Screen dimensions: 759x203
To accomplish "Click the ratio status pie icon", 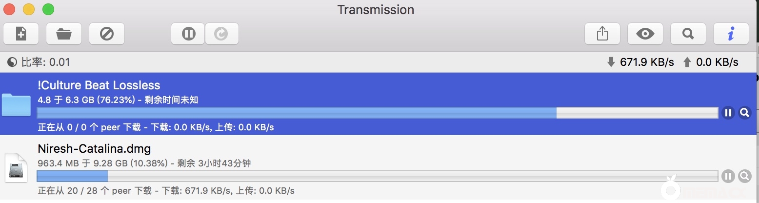I will (12, 62).
